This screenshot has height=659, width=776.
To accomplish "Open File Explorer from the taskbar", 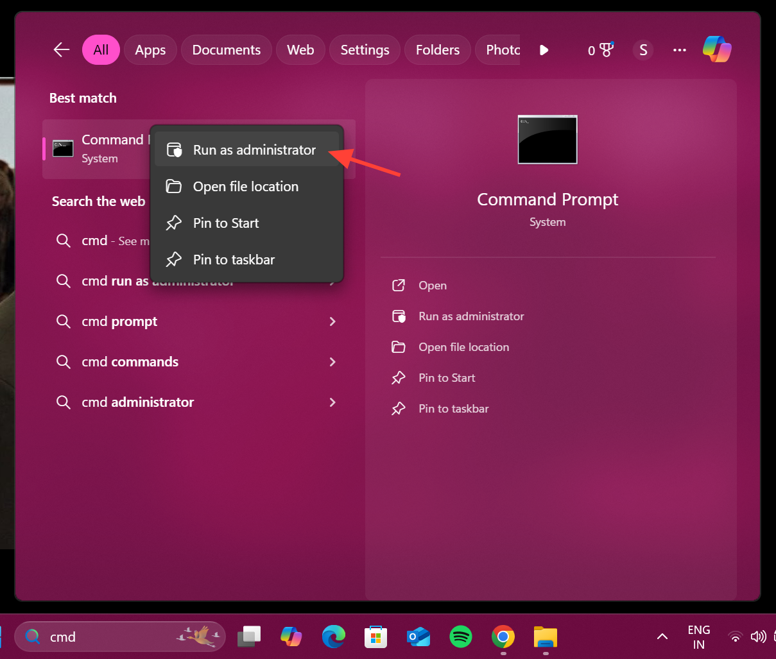I will coord(546,637).
